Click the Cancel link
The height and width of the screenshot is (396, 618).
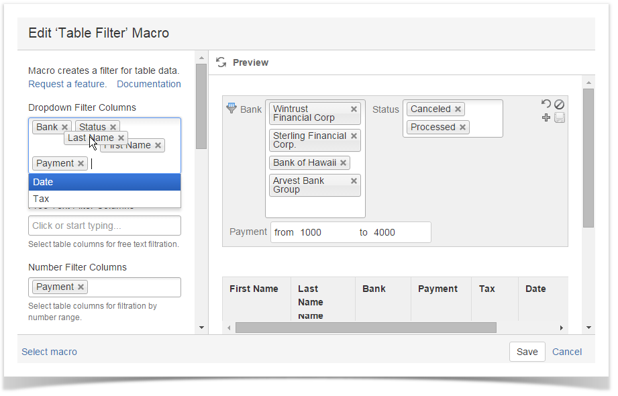tap(566, 352)
